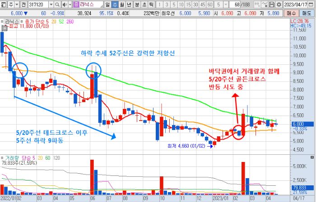Click the blue 6,000 price tag on axis
Image resolution: width=316 pixels, height=202 pixels.
click(x=302, y=124)
